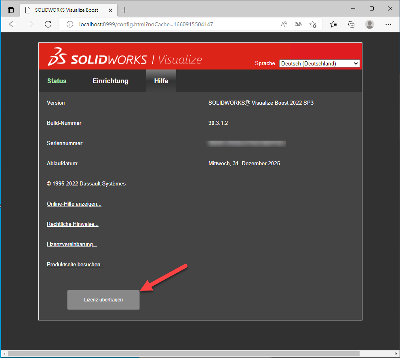Open the Favorites list icon
This screenshot has width=400, height=358.
[333, 24]
